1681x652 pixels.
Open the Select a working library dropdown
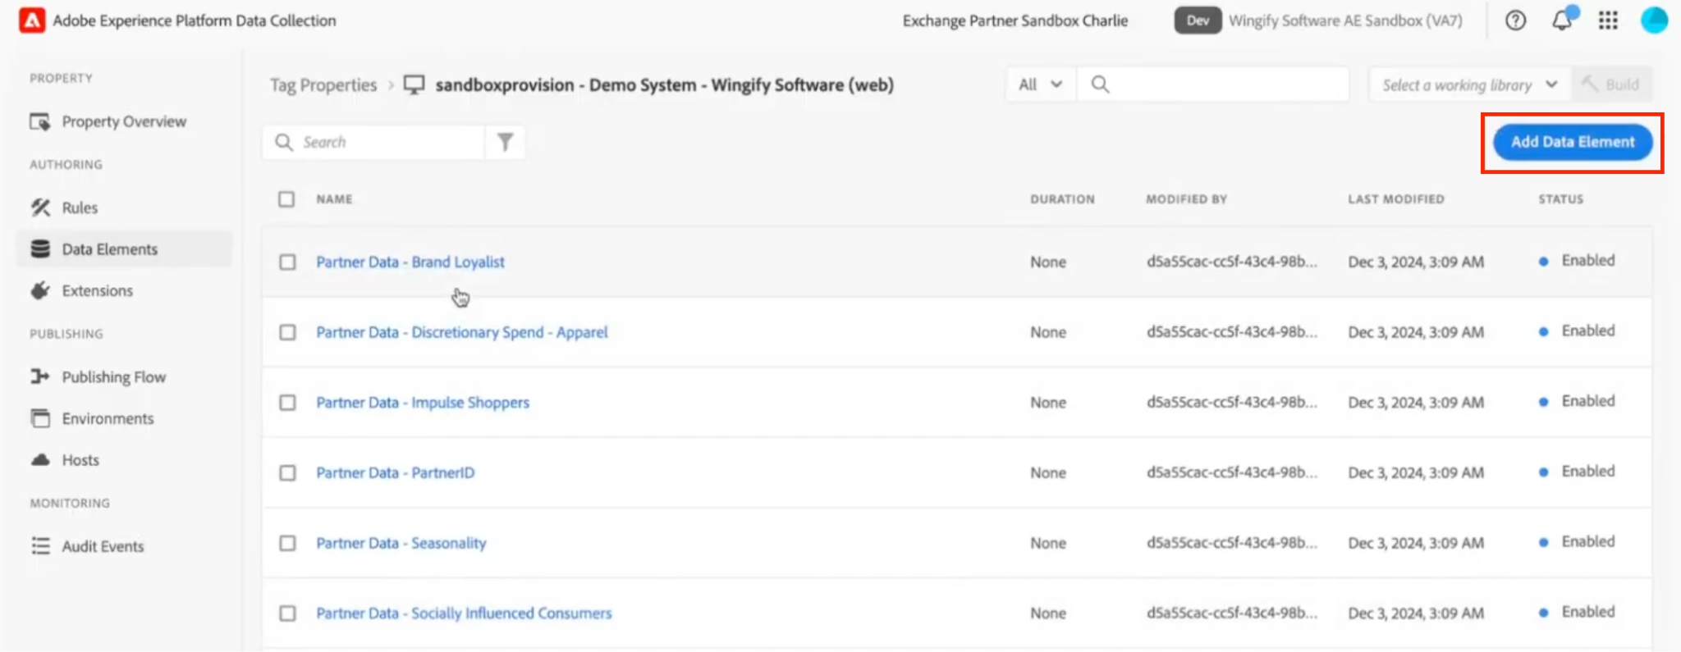(1470, 84)
